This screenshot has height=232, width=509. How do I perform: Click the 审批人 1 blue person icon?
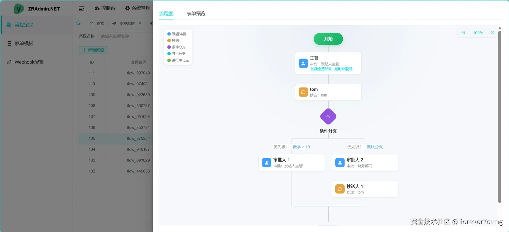pyautogui.click(x=266, y=163)
